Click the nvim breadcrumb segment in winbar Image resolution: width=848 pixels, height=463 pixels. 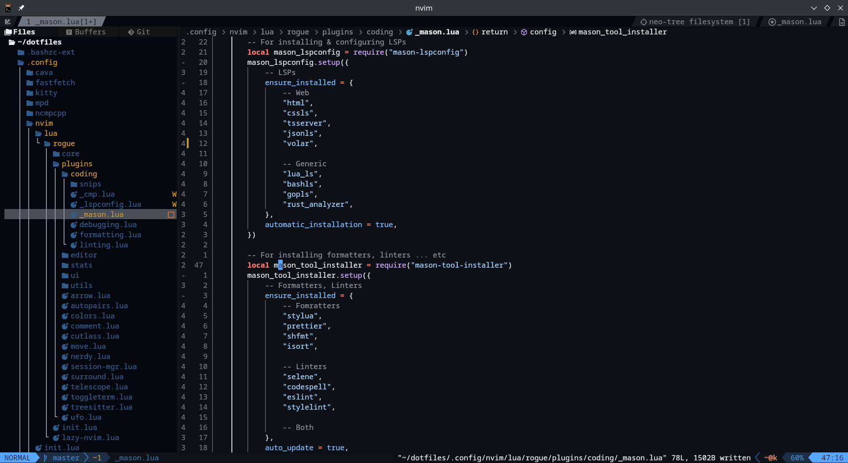coord(238,32)
